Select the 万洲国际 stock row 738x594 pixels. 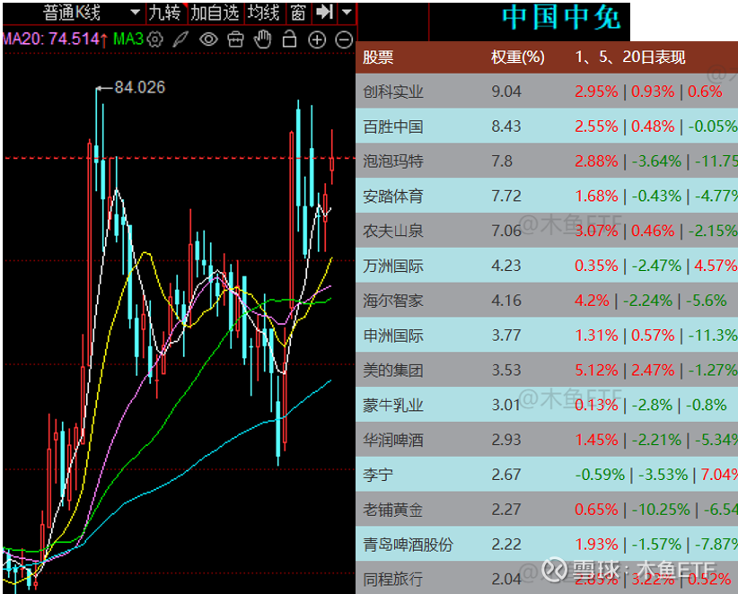click(x=547, y=266)
